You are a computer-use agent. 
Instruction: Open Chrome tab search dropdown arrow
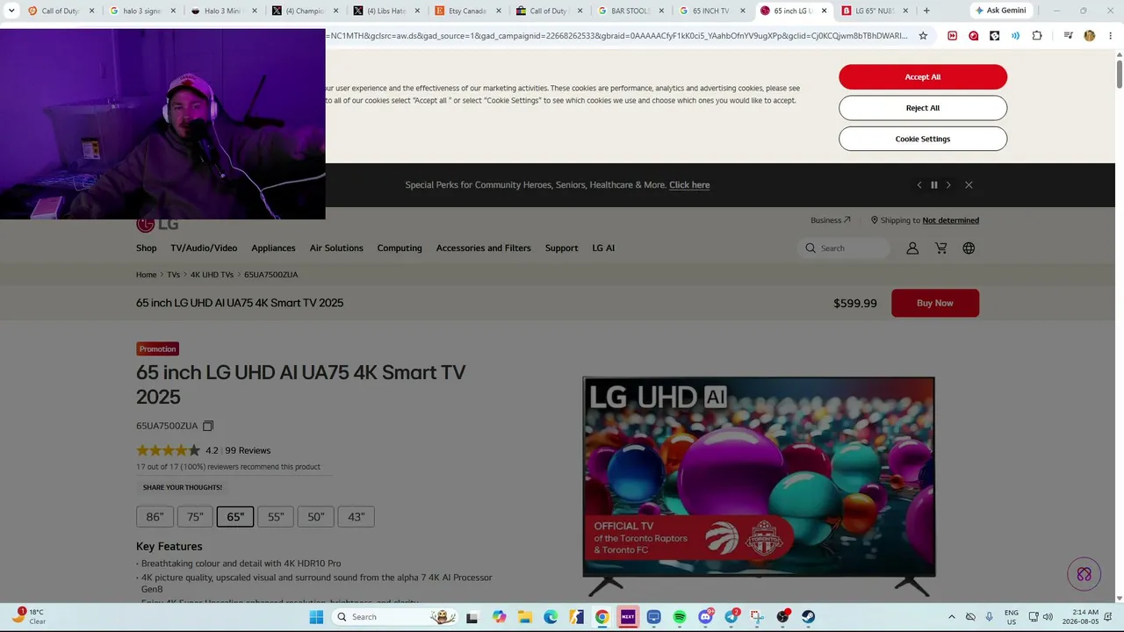[11, 11]
